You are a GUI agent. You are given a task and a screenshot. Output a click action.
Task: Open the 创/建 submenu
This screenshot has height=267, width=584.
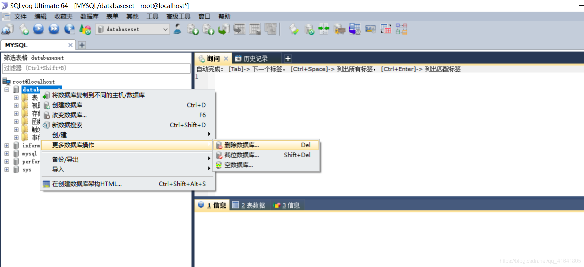pyautogui.click(x=128, y=135)
